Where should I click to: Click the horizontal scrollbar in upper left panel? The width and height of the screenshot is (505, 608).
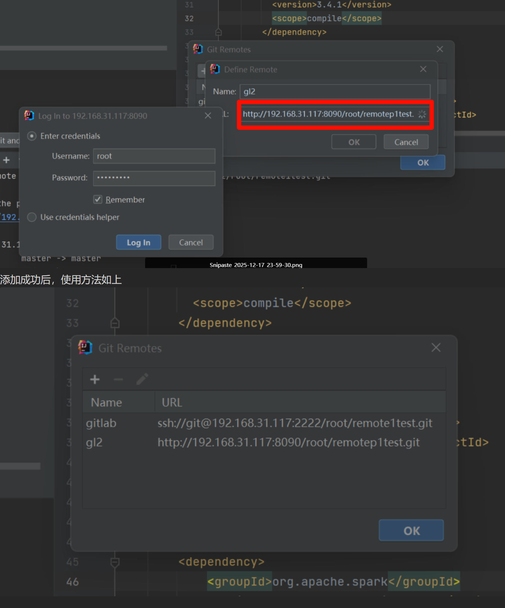tap(84, 48)
